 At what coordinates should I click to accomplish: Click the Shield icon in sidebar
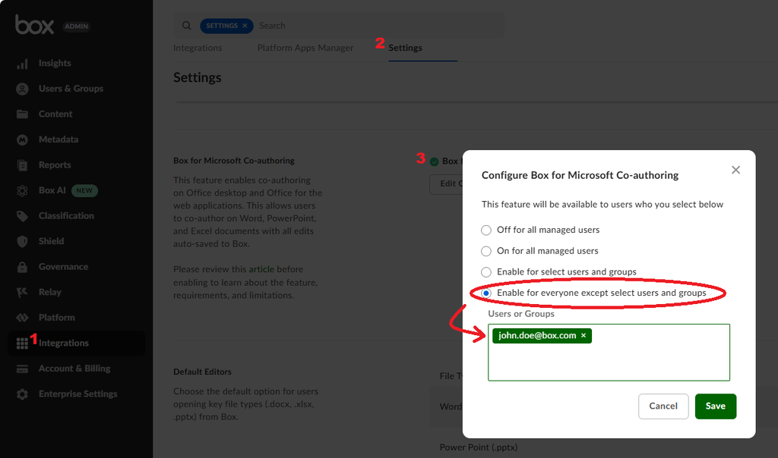23,241
